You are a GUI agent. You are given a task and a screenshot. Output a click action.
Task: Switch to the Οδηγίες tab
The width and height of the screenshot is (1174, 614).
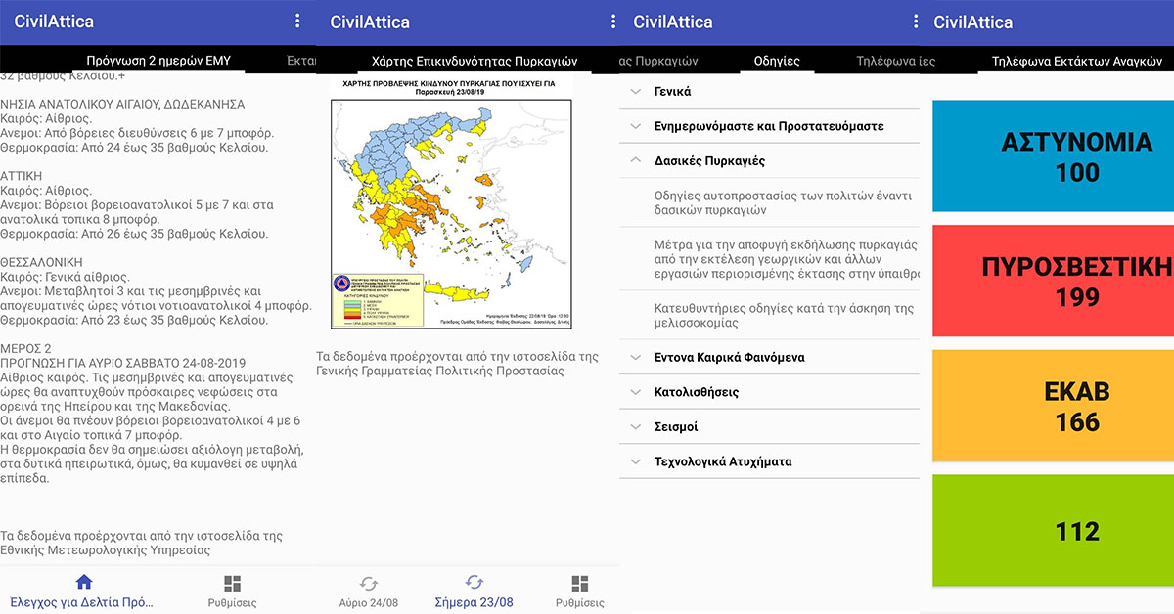777,60
